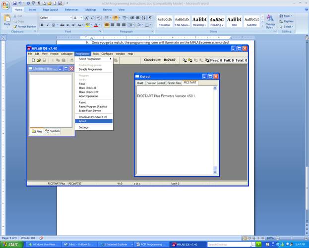Toggle Underline formatting in Word
This screenshot has height=248, width=309.
pos(53,25)
